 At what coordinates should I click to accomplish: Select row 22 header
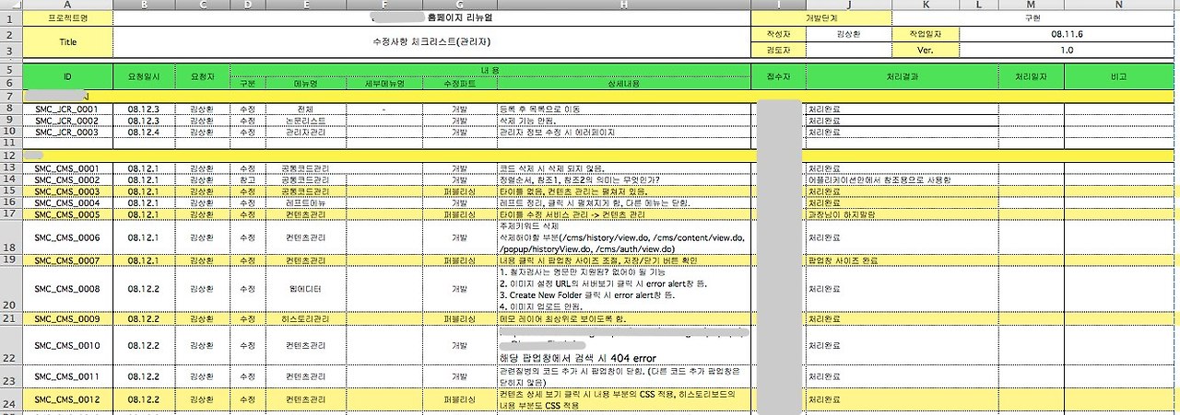coord(10,345)
